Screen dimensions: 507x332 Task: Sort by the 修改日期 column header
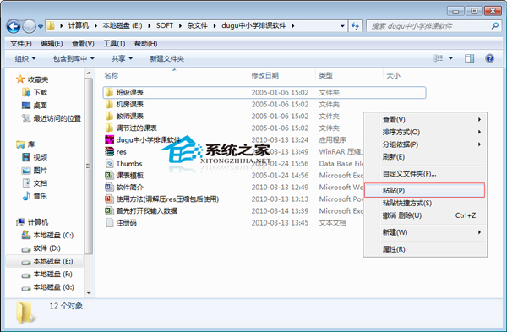tap(265, 76)
